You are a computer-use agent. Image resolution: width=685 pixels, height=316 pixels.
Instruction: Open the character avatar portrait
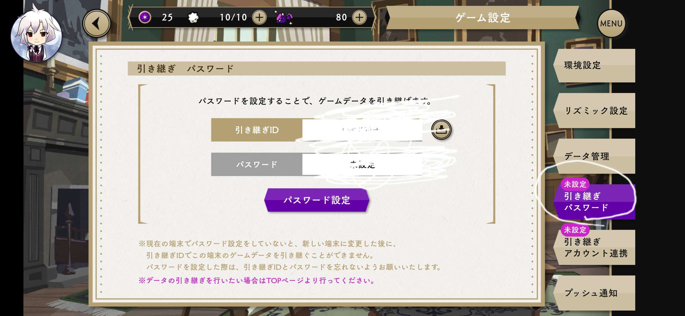(x=36, y=32)
